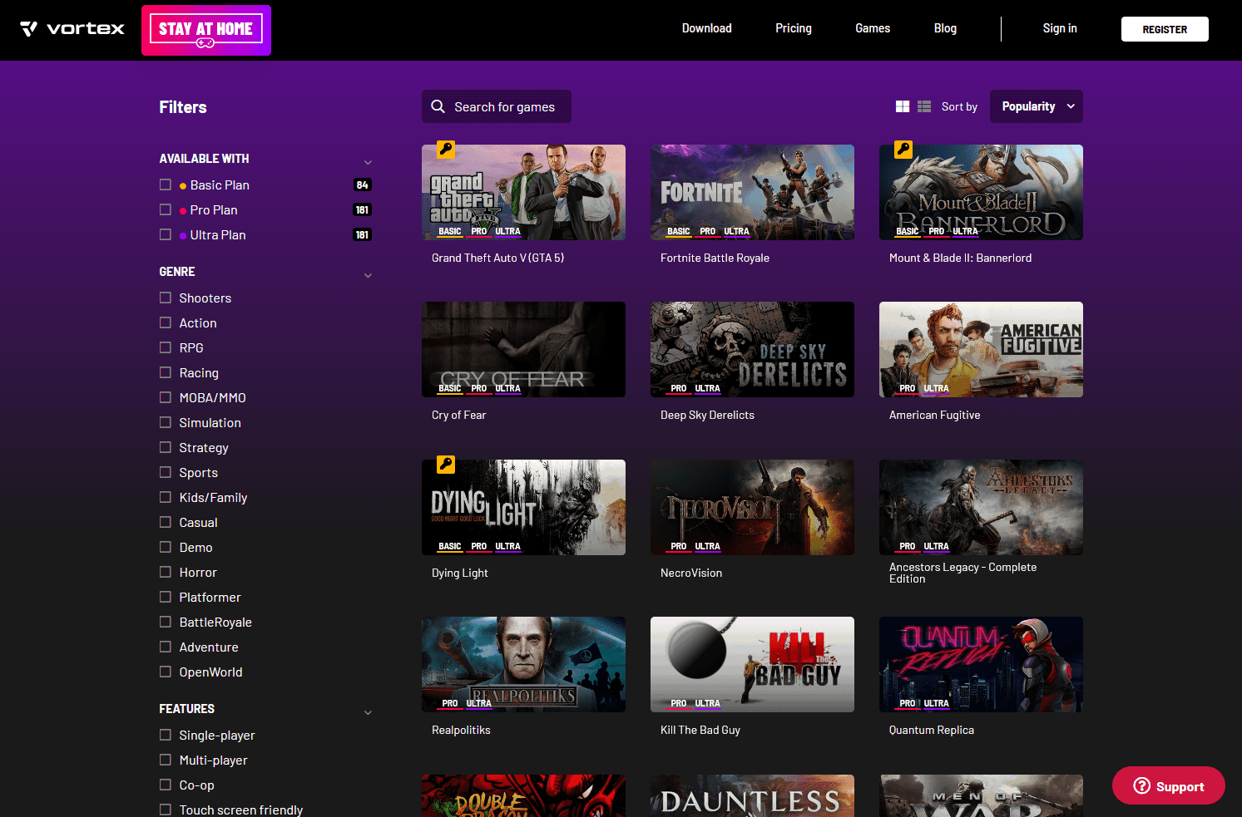Viewport: 1242px width, 817px height.
Task: Visit the Blog page
Action: coord(945,28)
